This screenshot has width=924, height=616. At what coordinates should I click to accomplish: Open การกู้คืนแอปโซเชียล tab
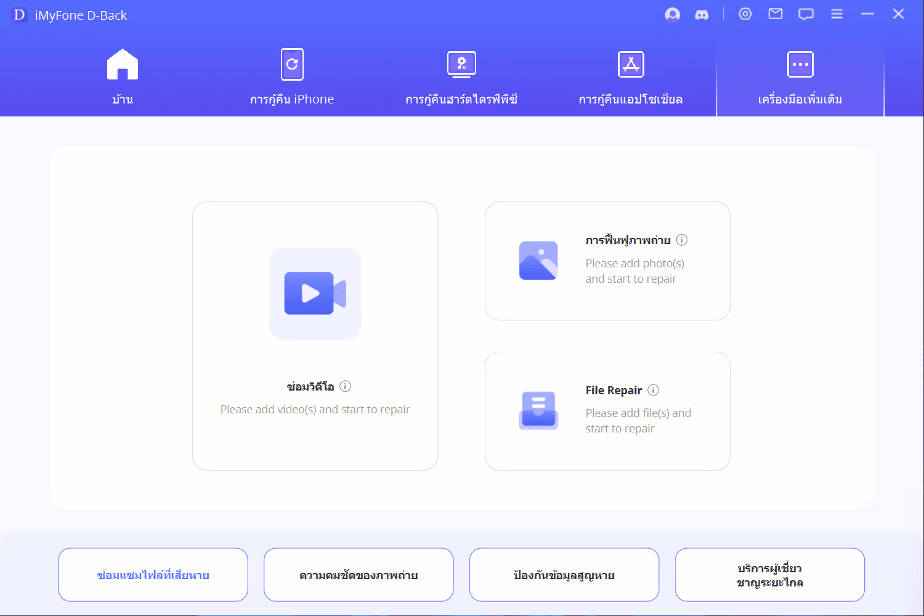631,76
